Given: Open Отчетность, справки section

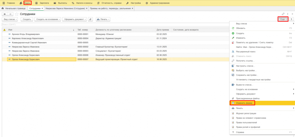Looking at the screenshot, I should click(111, 3).
